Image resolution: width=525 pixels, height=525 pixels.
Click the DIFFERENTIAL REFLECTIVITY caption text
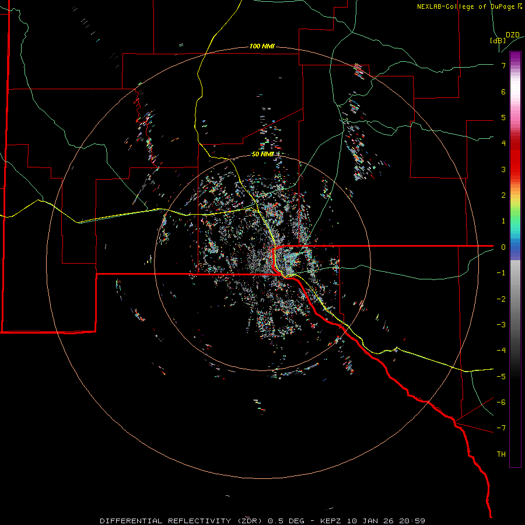[166, 521]
